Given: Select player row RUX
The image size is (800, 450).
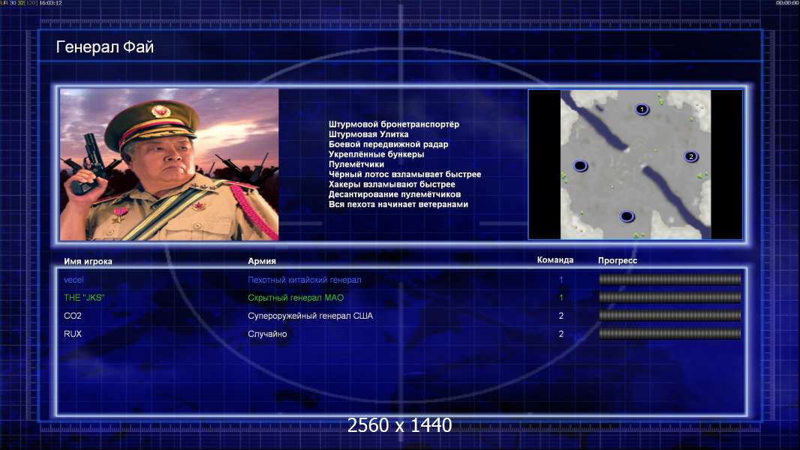Looking at the screenshot, I should 401,334.
